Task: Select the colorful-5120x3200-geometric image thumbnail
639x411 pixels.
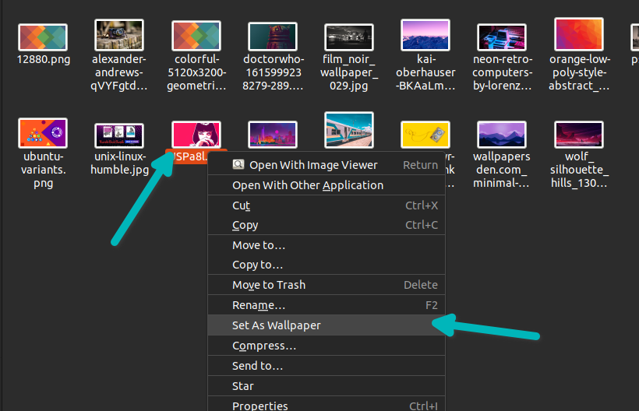Action: tap(196, 36)
